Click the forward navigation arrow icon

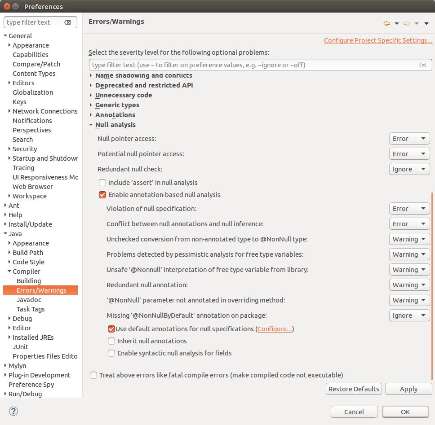tap(407, 23)
